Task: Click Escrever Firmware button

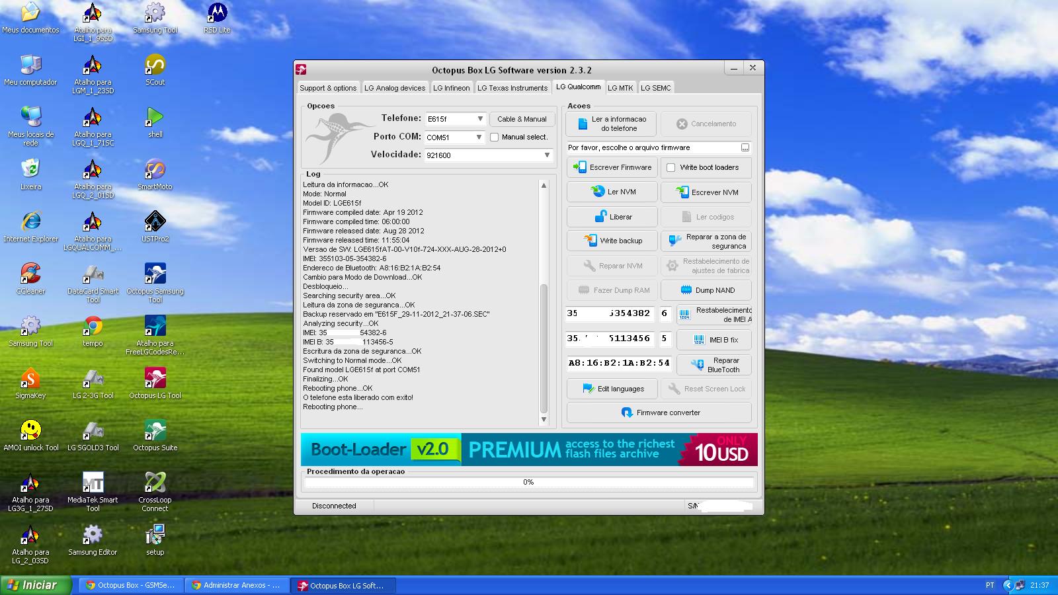Action: point(612,167)
